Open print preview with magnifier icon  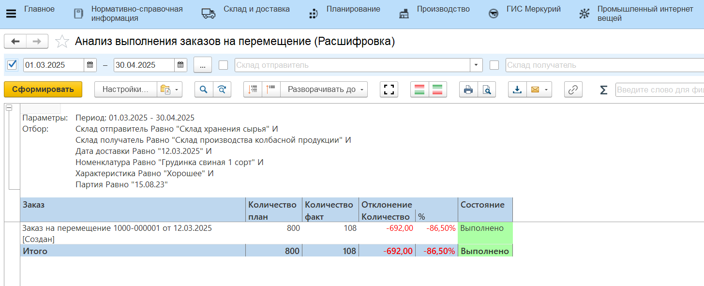tap(487, 90)
